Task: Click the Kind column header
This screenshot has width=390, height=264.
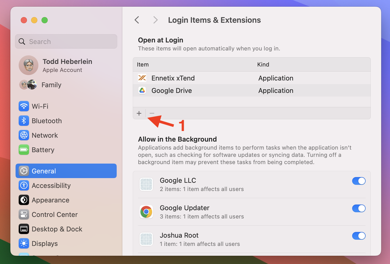Action: click(263, 65)
